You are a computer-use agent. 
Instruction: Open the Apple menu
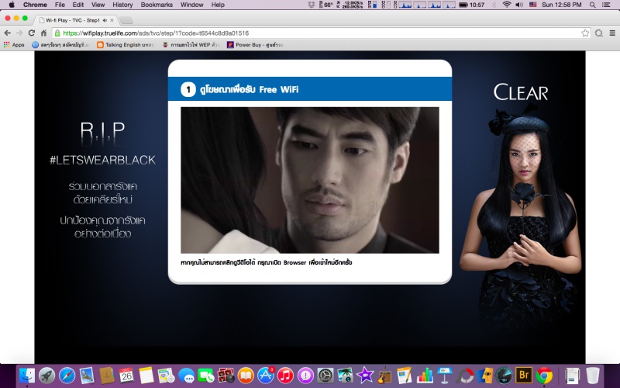tap(12, 5)
